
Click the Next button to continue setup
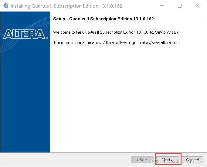pyautogui.click(x=168, y=160)
